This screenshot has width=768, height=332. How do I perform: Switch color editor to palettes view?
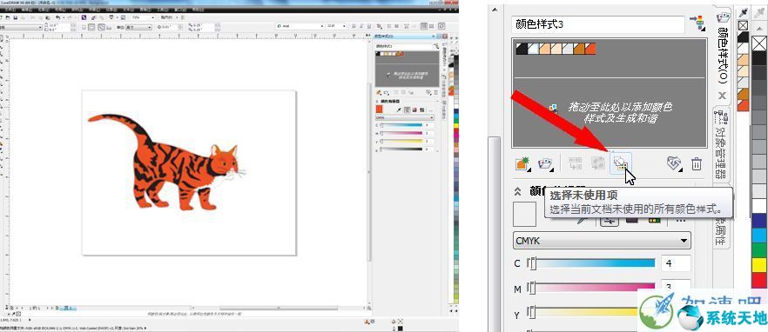tap(654, 221)
